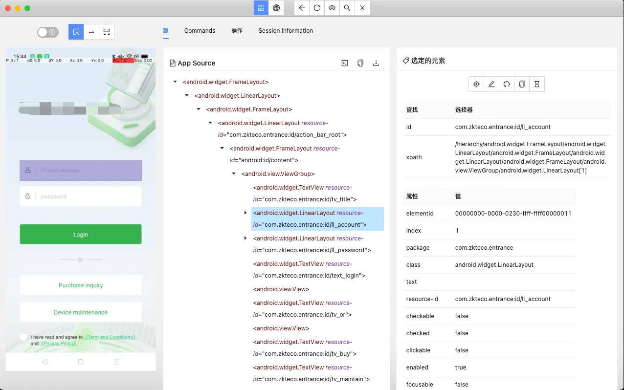
Task: Tap the selected element using target icon
Action: [476, 84]
